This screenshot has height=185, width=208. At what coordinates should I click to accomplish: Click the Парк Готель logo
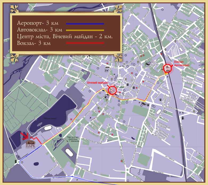pyautogui.click(x=31, y=144)
